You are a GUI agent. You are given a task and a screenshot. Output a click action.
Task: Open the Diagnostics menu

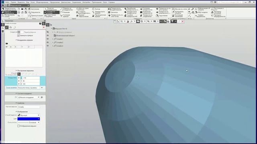66,2
